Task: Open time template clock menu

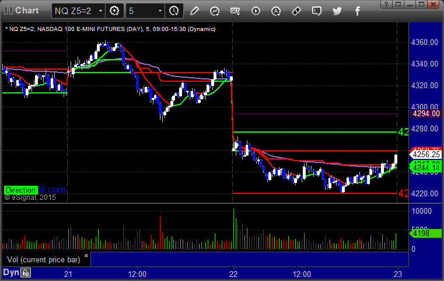Action: tap(174, 11)
